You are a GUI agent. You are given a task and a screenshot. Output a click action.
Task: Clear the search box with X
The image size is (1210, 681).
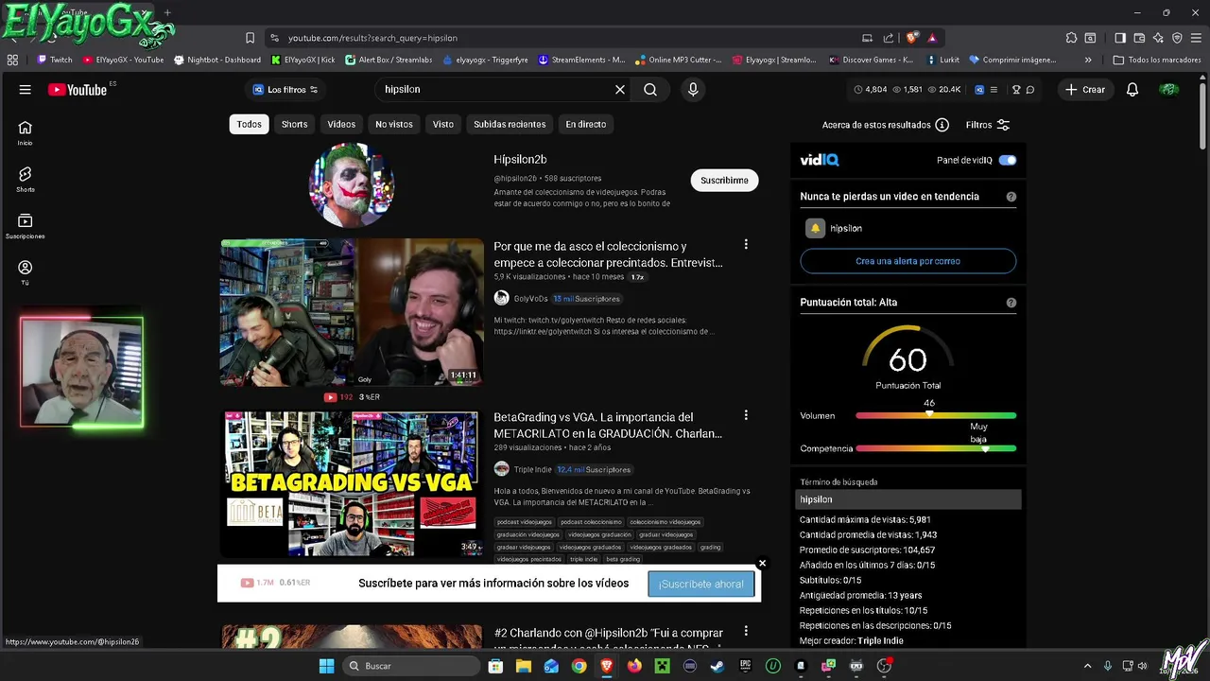(620, 89)
